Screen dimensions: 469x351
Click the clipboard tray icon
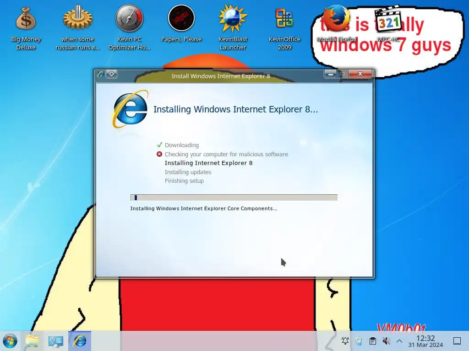coord(373,340)
